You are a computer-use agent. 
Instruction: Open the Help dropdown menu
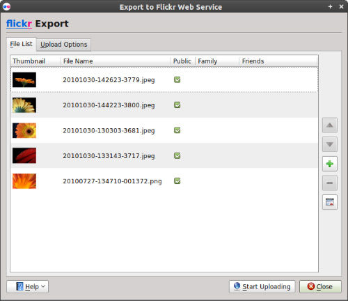point(28,286)
